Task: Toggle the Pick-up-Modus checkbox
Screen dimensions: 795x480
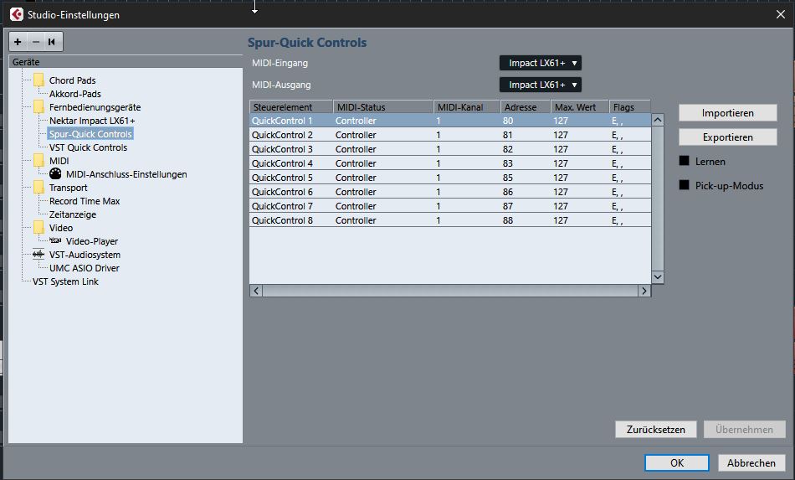Action: pos(684,185)
